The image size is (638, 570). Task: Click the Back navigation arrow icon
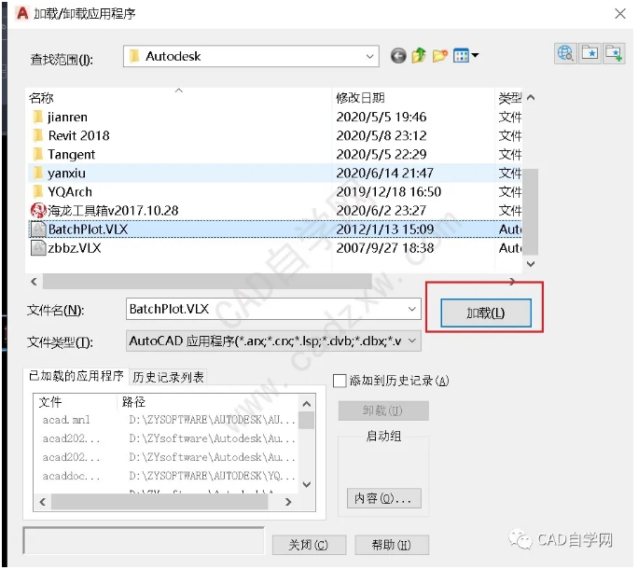click(398, 55)
